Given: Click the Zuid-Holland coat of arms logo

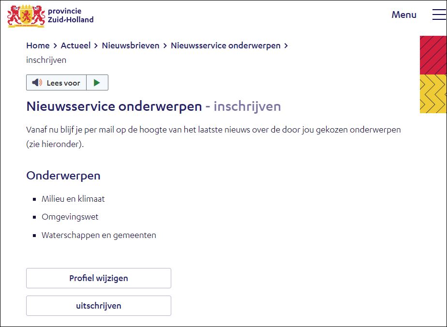Looking at the screenshot, I should 26,15.
